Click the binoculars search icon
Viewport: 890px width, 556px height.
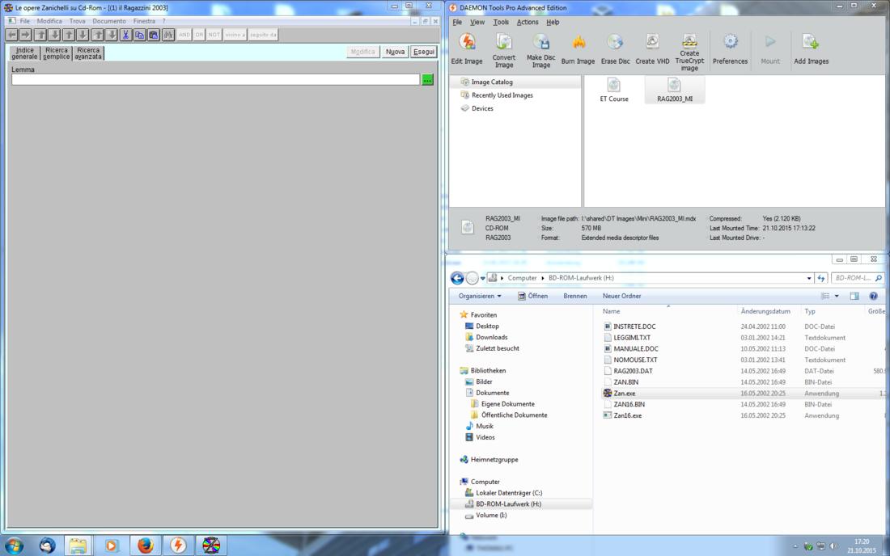(168, 35)
